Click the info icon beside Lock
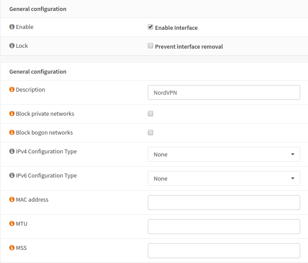The height and width of the screenshot is (263, 308). pyautogui.click(x=12, y=46)
